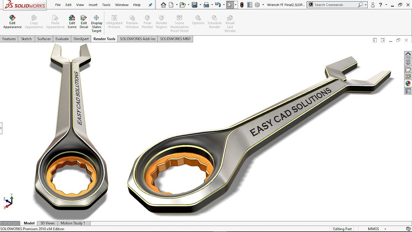Viewport: 412px width, 232px height.
Task: Open render Options
Action: (198, 20)
